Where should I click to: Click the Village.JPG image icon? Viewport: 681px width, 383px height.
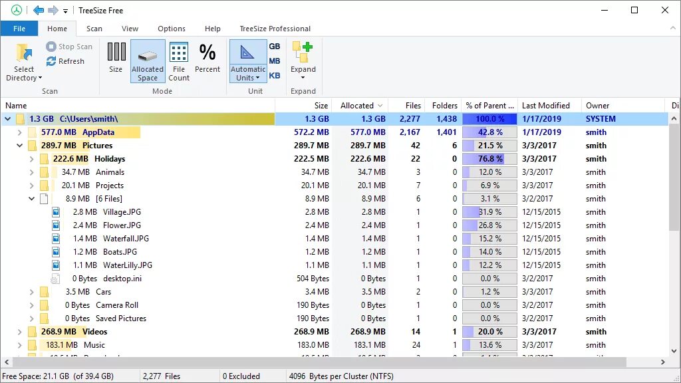click(x=56, y=212)
